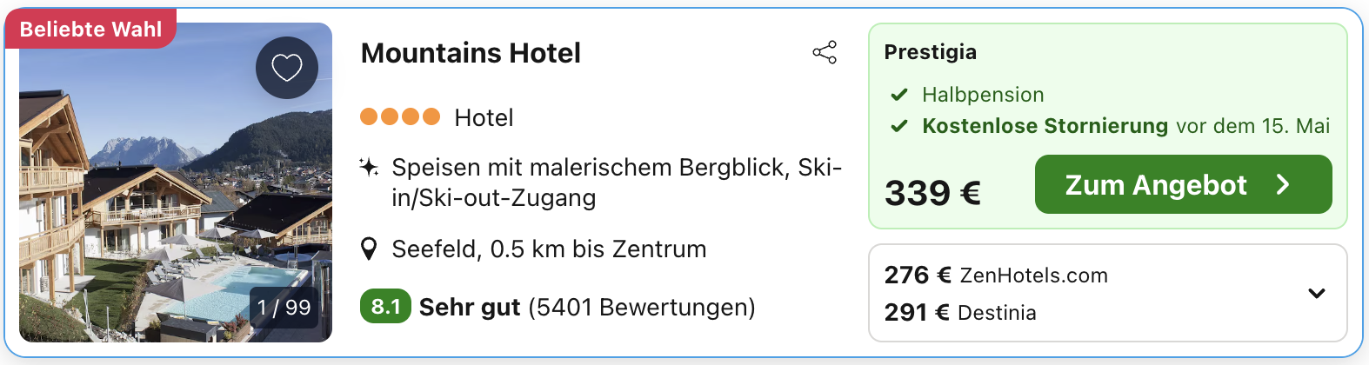Click the Halbpension checkmark icon

[x=899, y=95]
